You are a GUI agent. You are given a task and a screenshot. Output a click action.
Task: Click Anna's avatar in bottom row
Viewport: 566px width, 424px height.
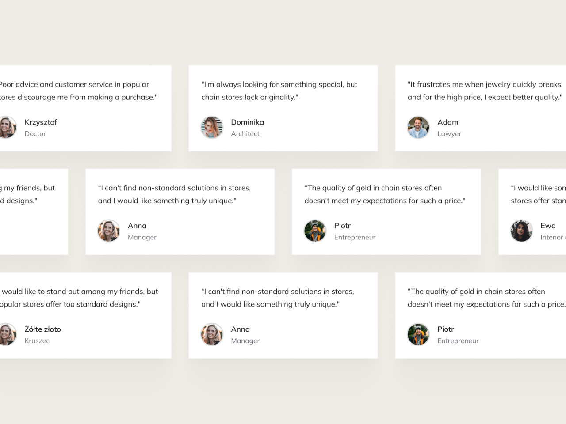coord(212,334)
